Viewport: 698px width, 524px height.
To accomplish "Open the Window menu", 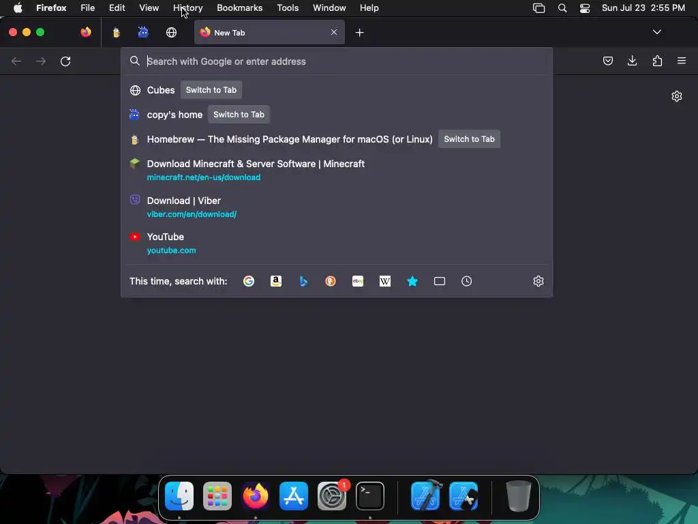I will tap(329, 8).
